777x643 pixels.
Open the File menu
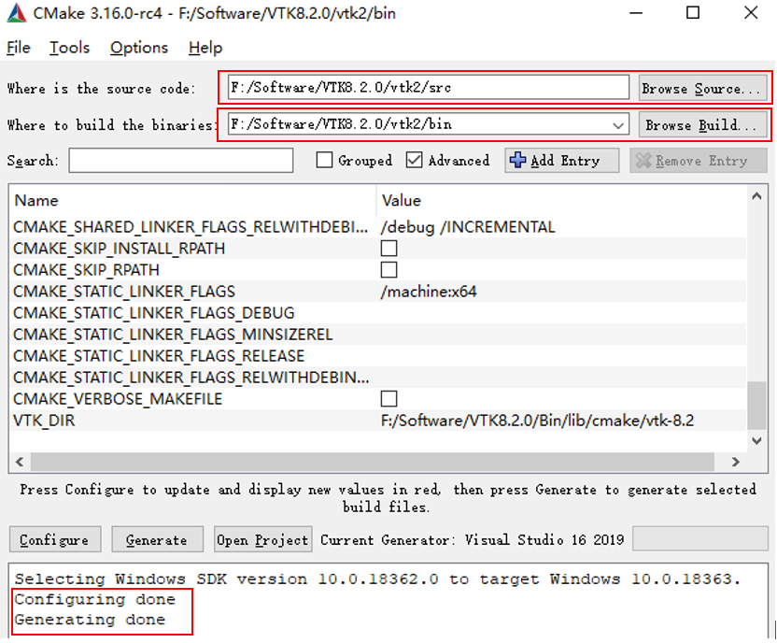click(18, 48)
